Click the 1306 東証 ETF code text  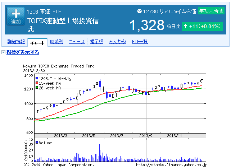[x=44, y=11]
